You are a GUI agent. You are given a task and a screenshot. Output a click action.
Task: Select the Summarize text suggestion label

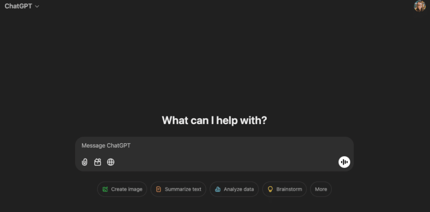(x=183, y=189)
